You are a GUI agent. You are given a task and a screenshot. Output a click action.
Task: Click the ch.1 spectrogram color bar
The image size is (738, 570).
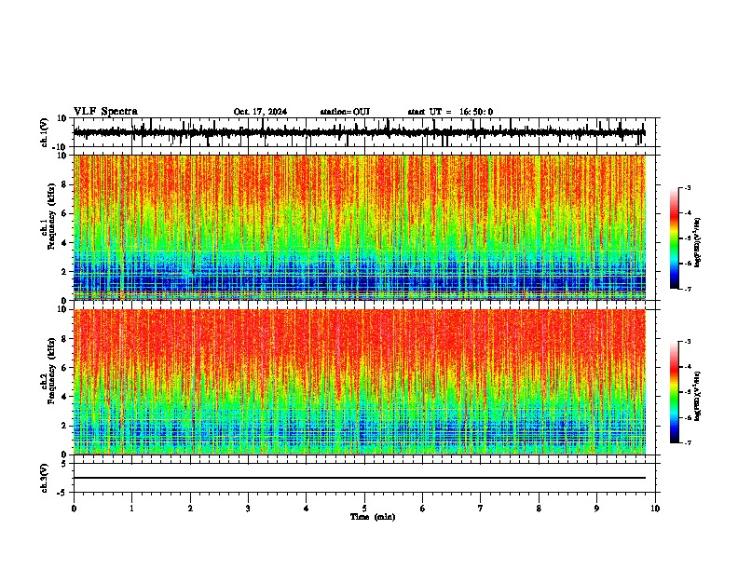[x=675, y=238]
